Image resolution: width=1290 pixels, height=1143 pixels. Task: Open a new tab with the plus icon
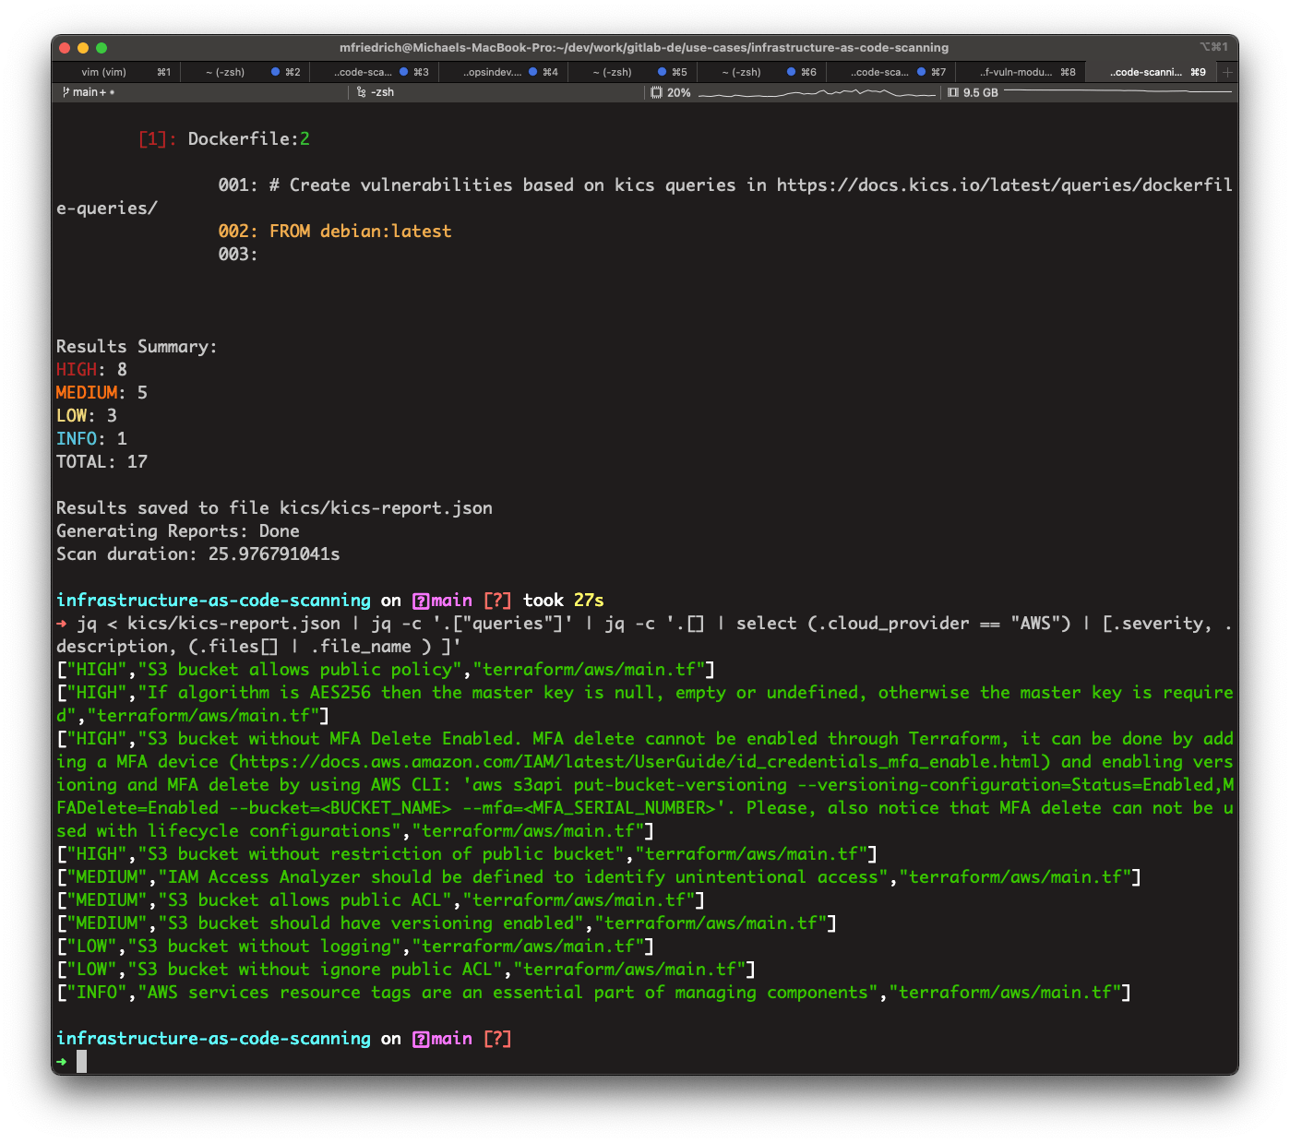click(1227, 71)
